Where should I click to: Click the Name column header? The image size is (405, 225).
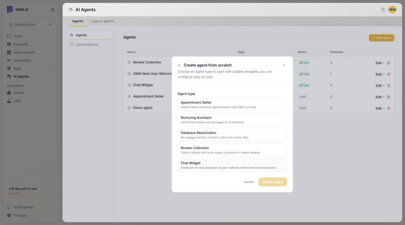[x=131, y=52]
